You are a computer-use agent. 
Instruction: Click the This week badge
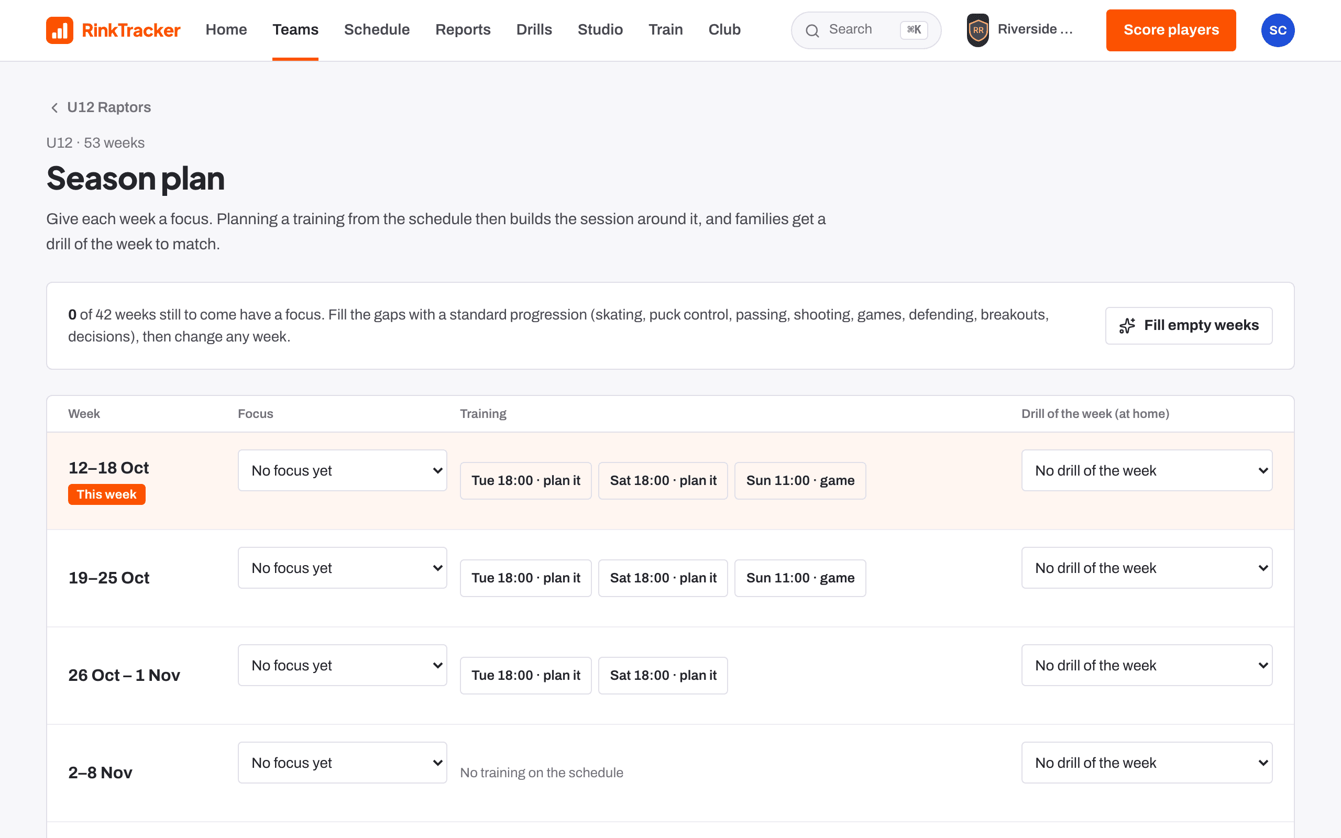click(x=106, y=494)
